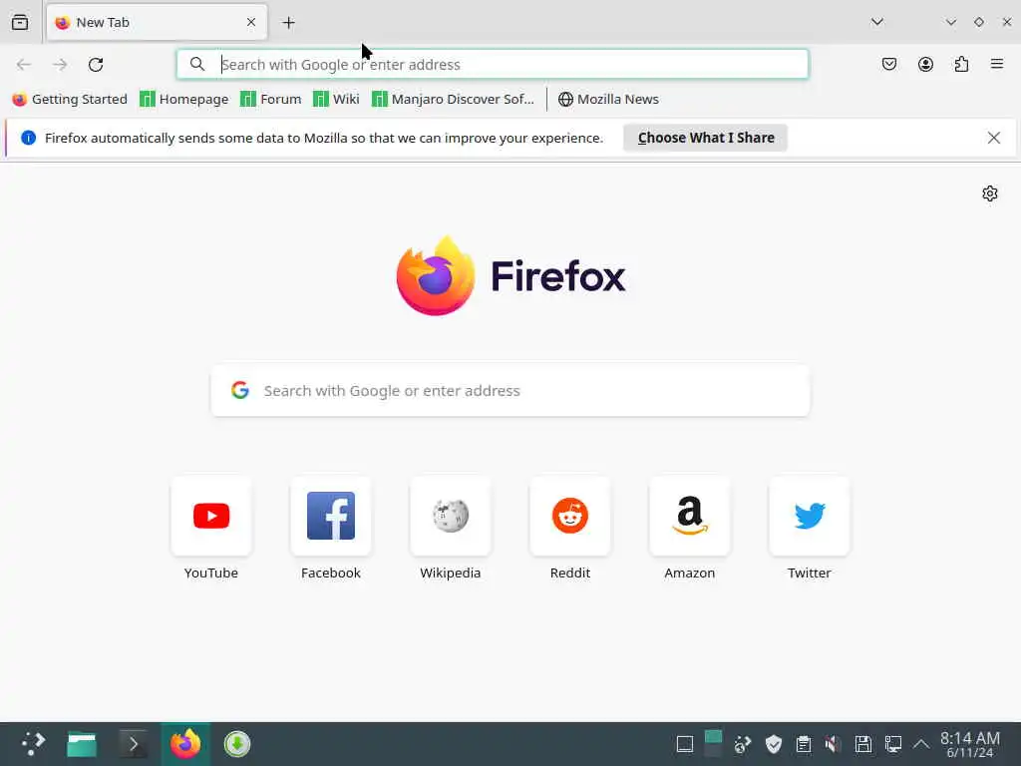The image size is (1021, 766).
Task: Open the green software installer icon in taskbar
Action: coord(237,744)
